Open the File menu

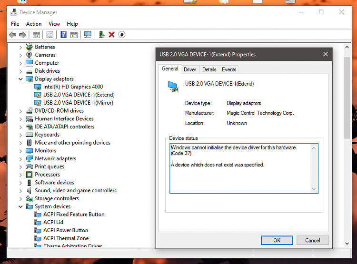pyautogui.click(x=15, y=24)
